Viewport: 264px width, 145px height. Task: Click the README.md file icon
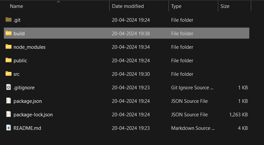tap(9, 128)
